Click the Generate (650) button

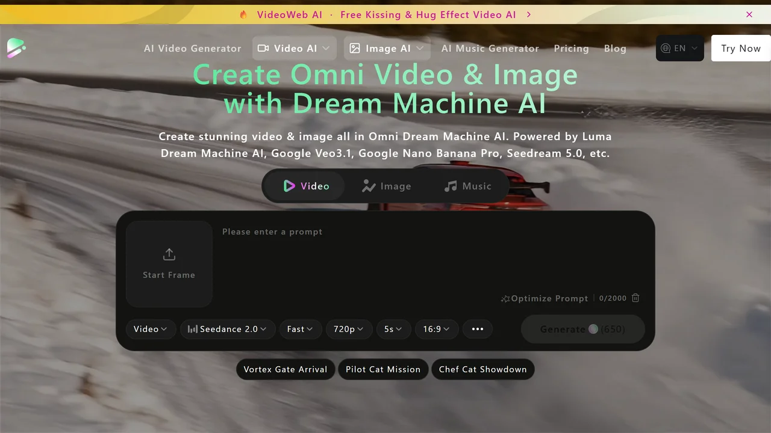click(x=582, y=329)
